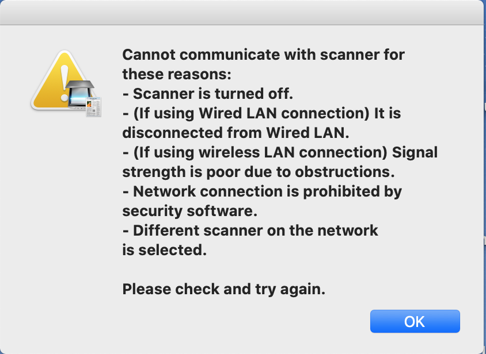Click the 'disconnected from Wired LAN.' line
Screen dimensions: 486x354
pos(236,133)
